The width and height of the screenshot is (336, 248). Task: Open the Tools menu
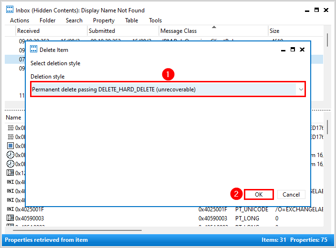pyautogui.click(x=155, y=20)
